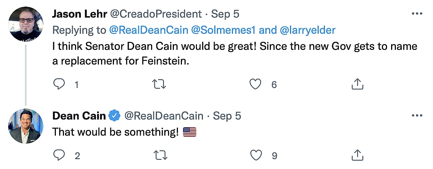
Task: Reply to Jason Lehr's tweet
Action: click(59, 85)
